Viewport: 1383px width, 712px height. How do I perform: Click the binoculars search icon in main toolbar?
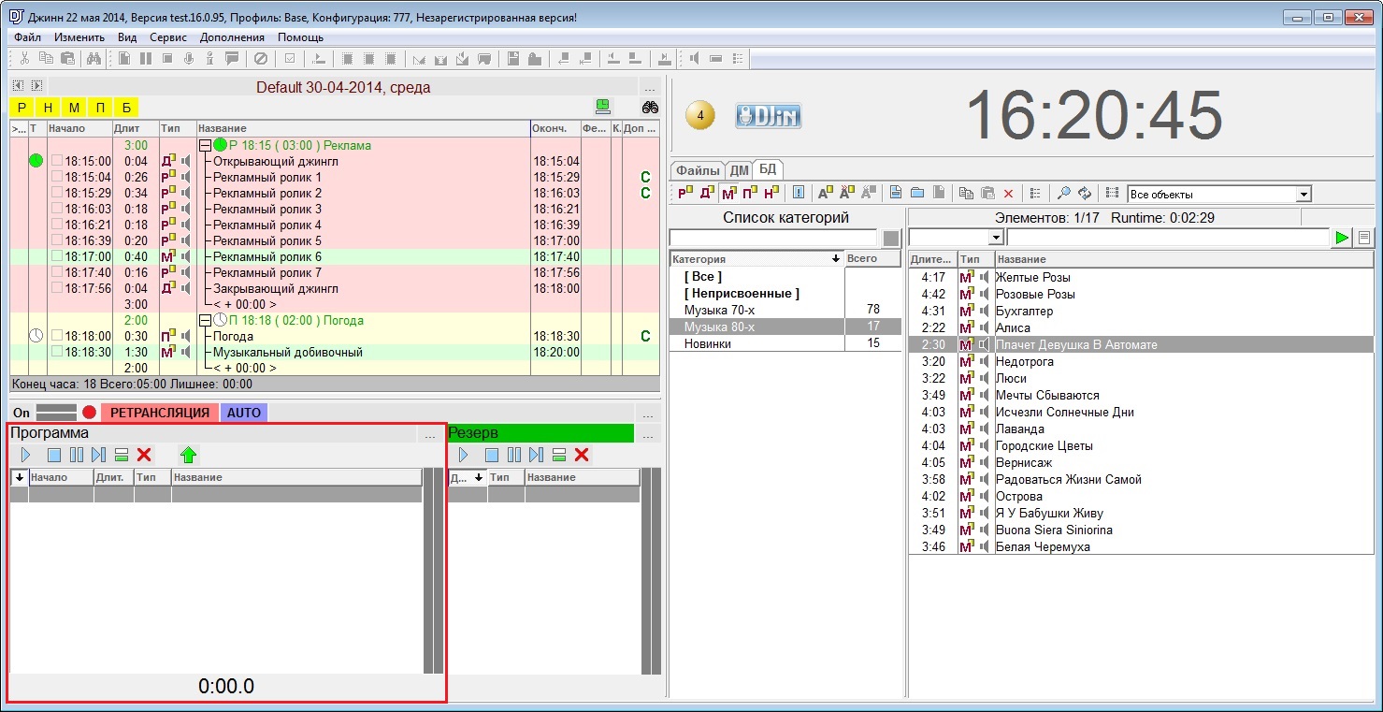[94, 59]
